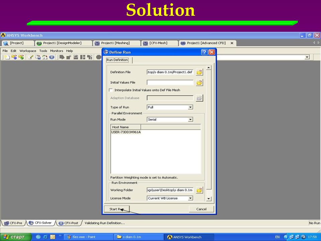Switch to Project1 [DesignModeler] tab
The image size is (321, 241).
click(x=64, y=43)
